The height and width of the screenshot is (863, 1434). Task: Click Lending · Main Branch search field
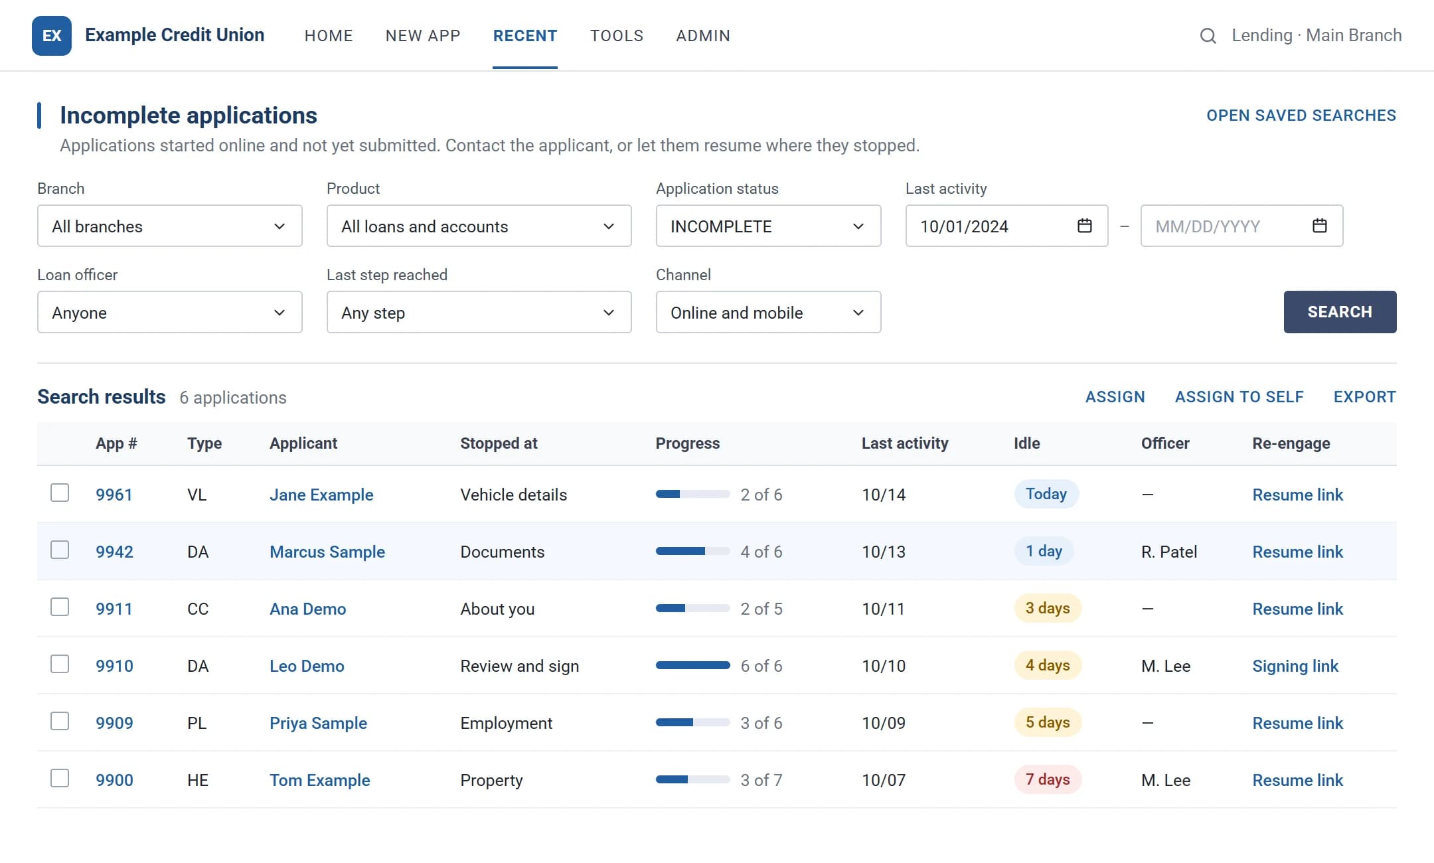1316,36
